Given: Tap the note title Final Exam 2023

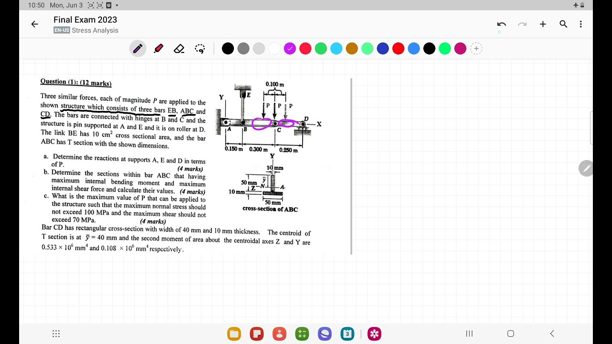Looking at the screenshot, I should pos(85,20).
